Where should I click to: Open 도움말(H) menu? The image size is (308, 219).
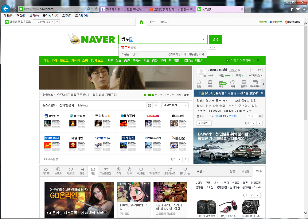81,16
